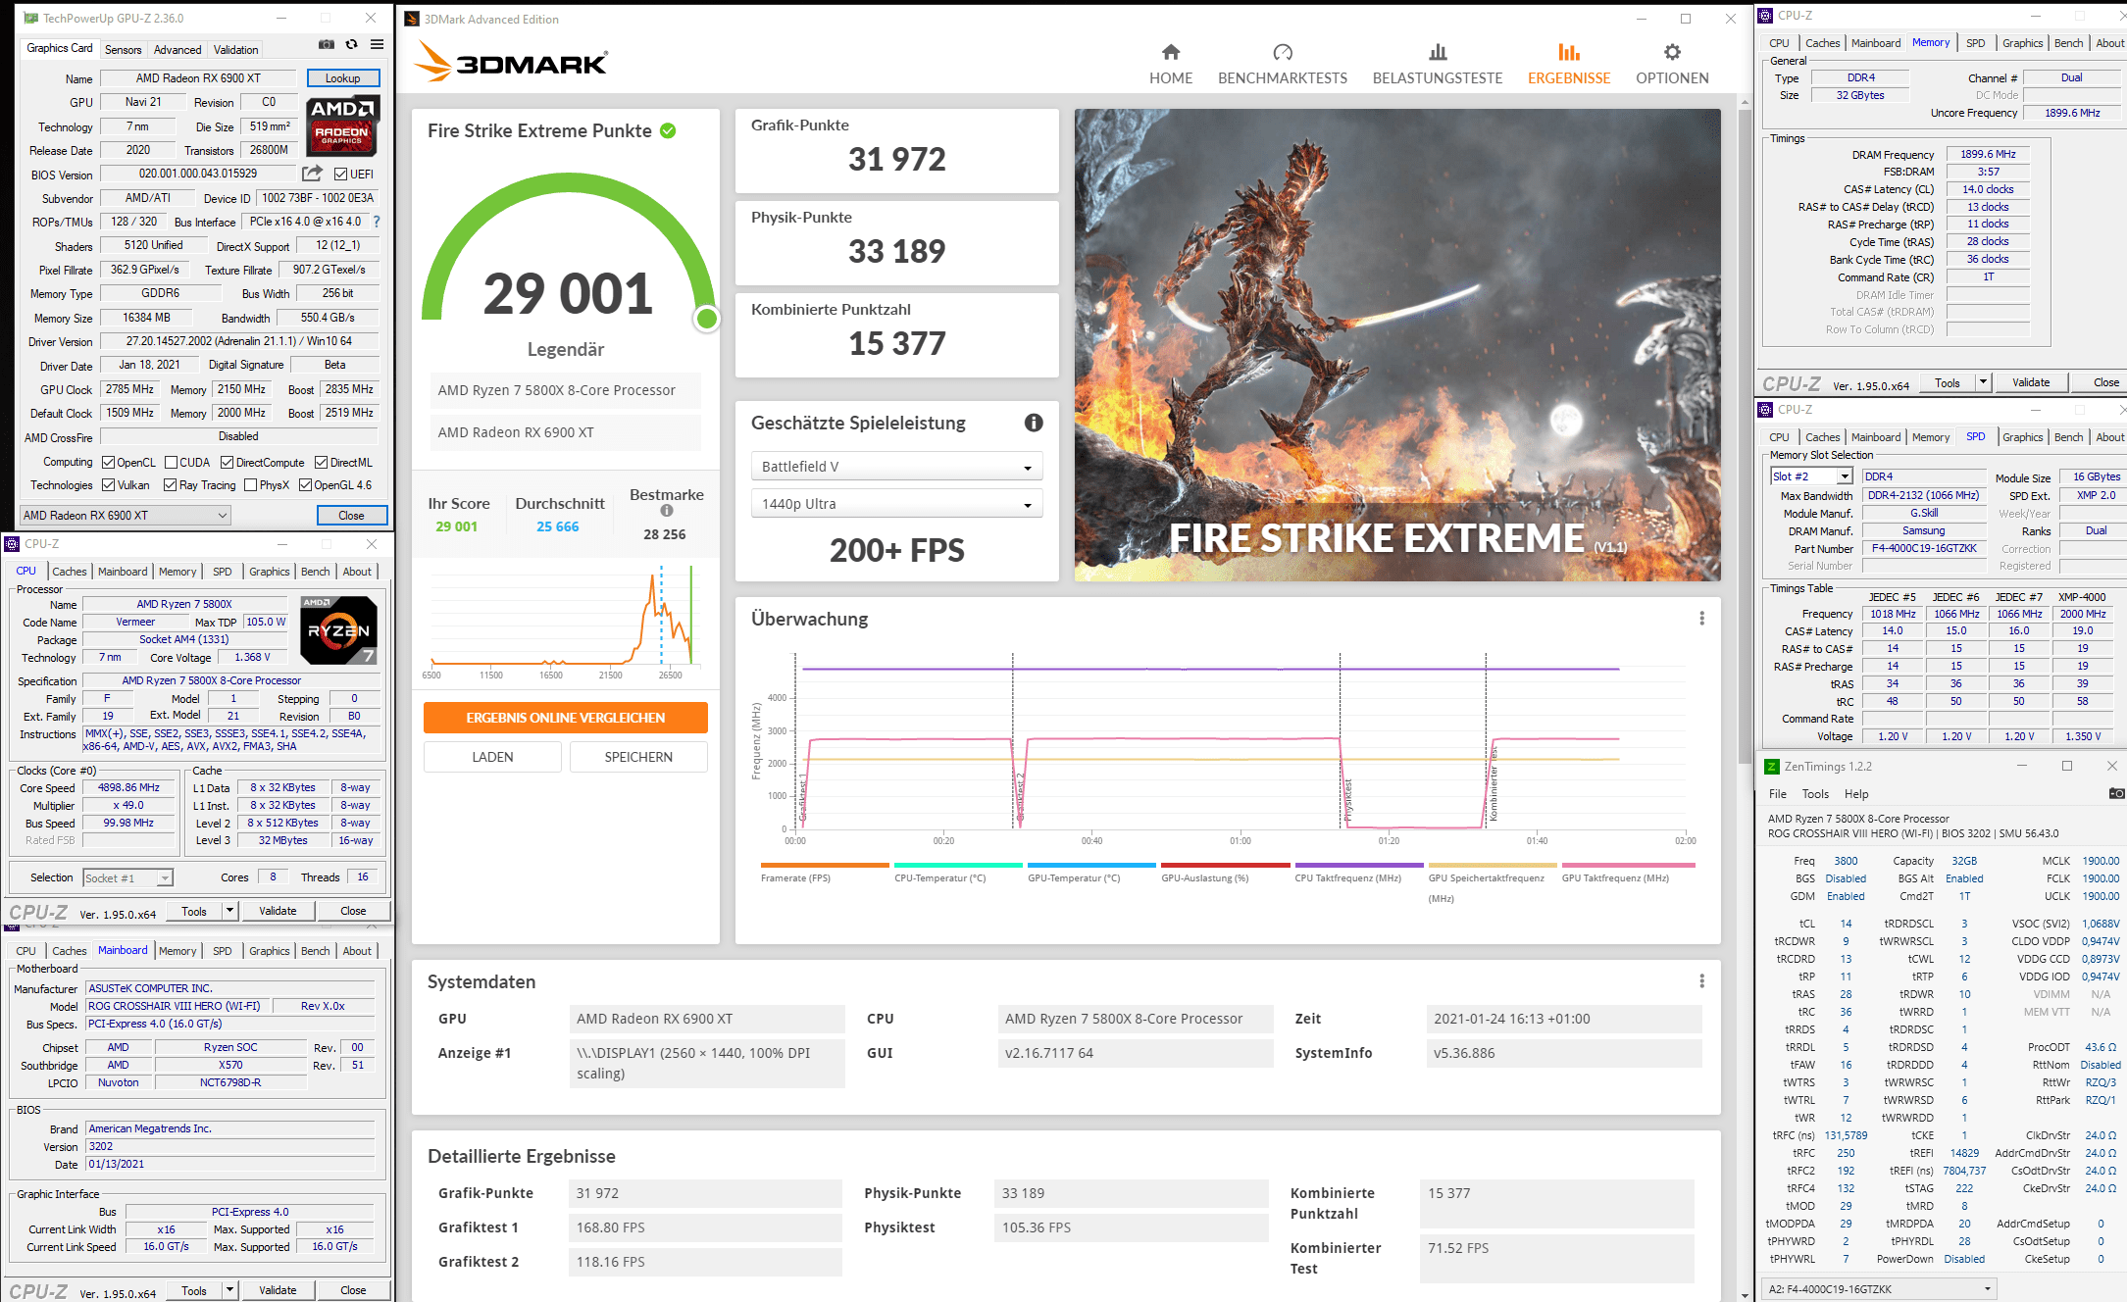Image resolution: width=2127 pixels, height=1302 pixels.
Task: Toggle the DirectML checkbox
Action: coord(321,463)
